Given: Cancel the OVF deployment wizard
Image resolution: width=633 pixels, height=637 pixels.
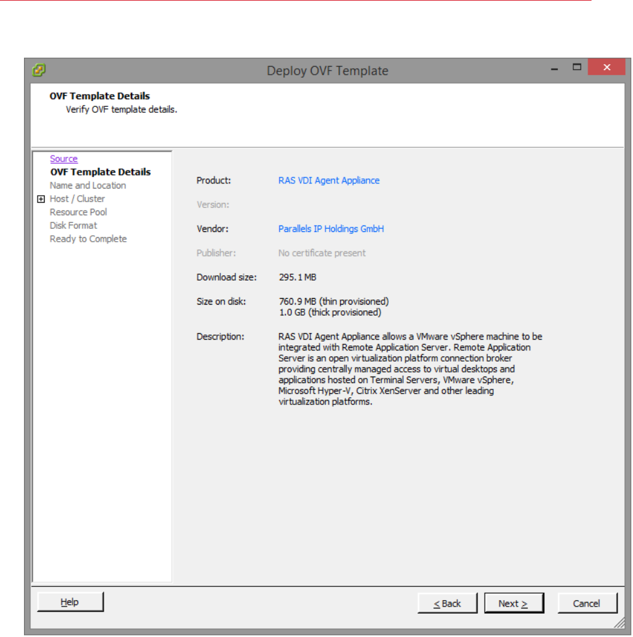Looking at the screenshot, I should [587, 604].
